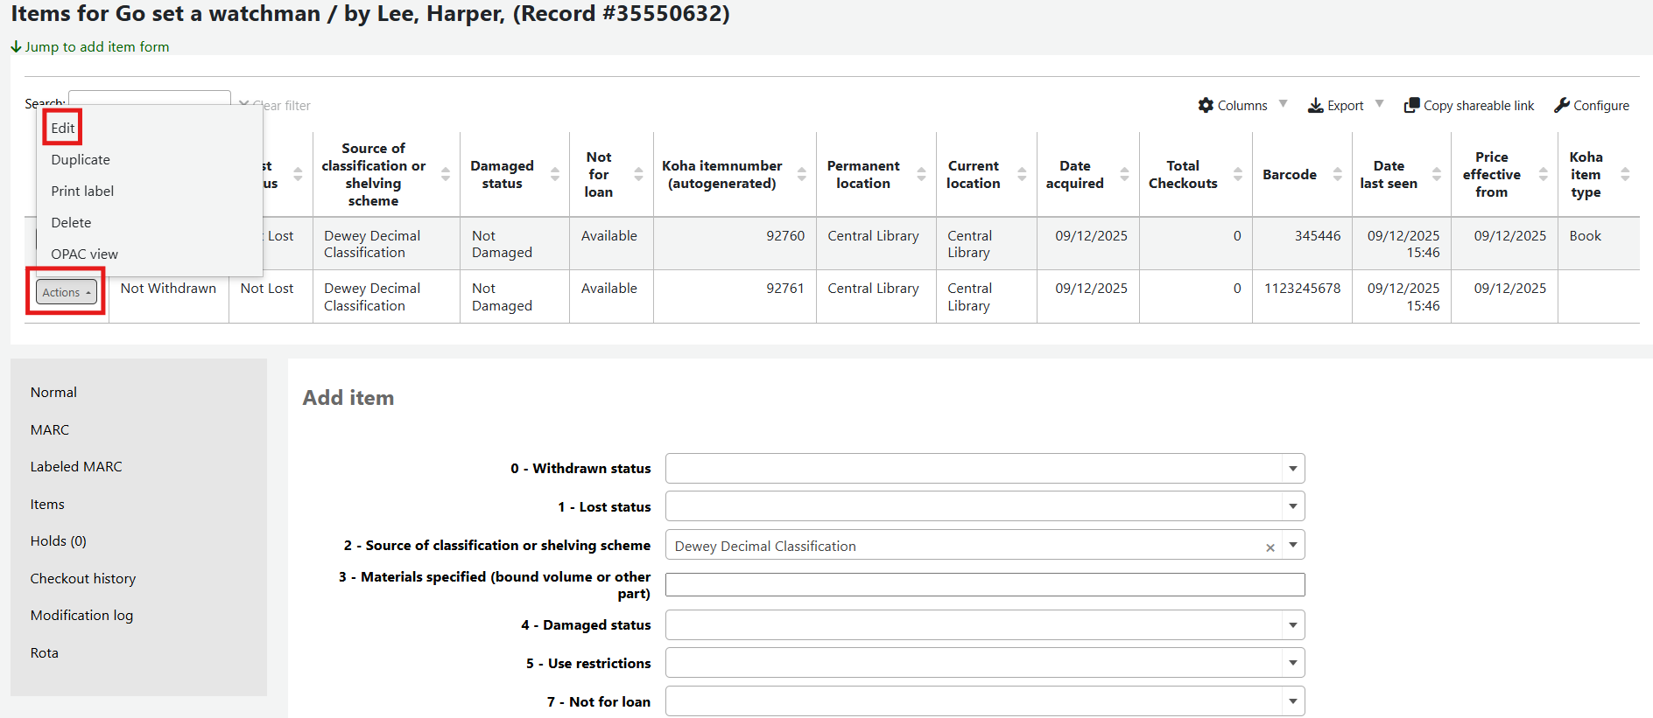Sort by Damaged status column

pos(554,175)
